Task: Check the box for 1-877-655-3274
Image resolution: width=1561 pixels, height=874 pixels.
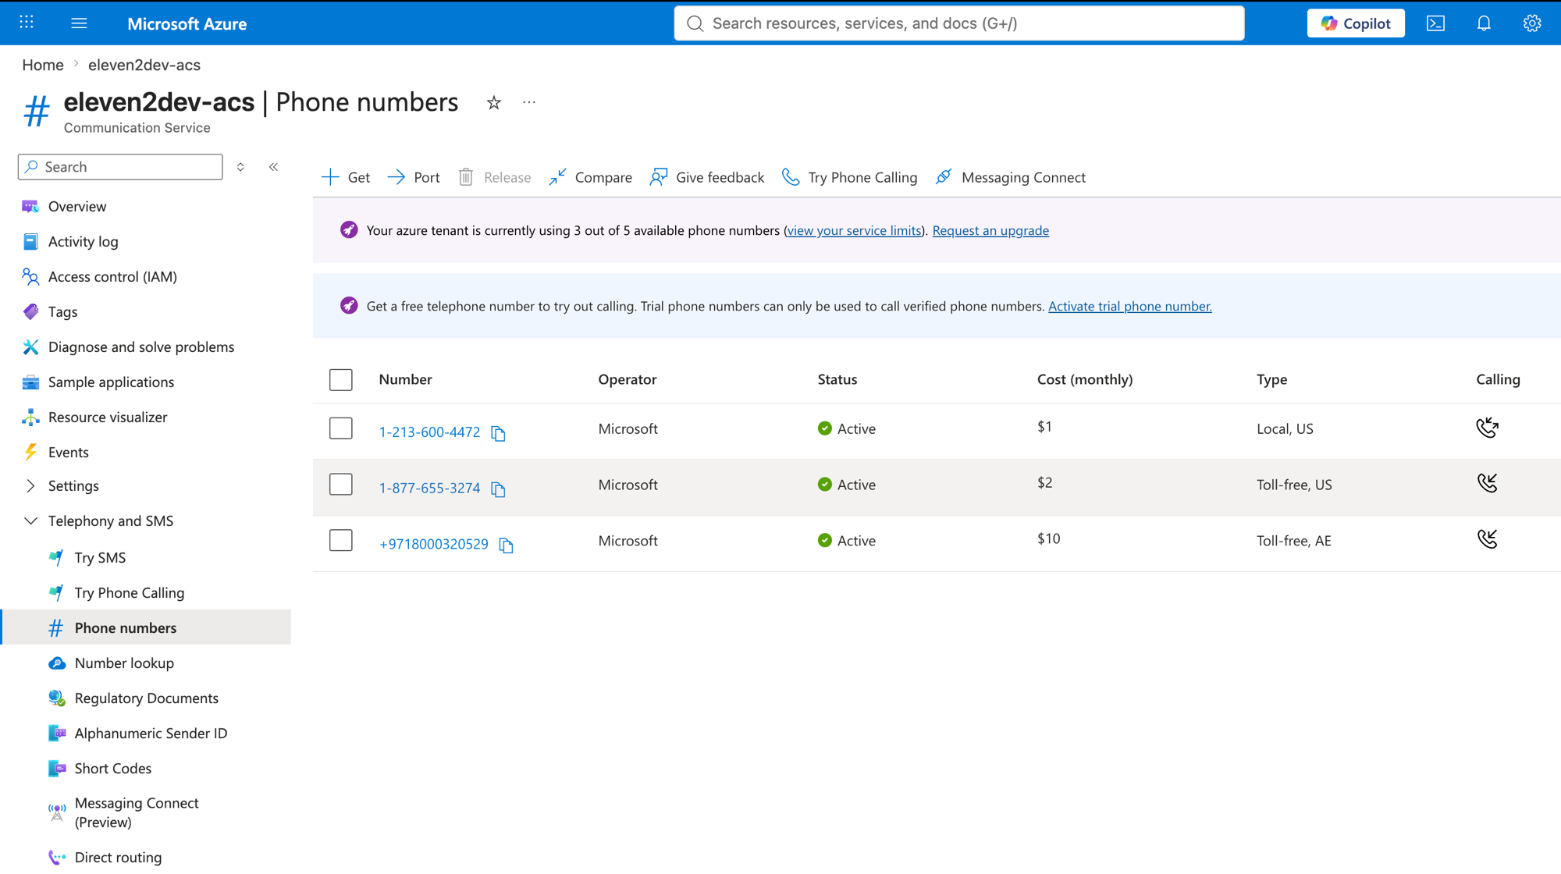Action: point(341,485)
